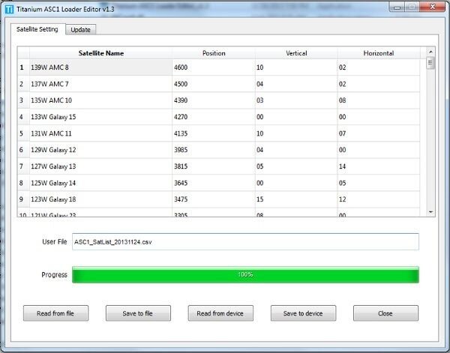450x353 pixels.
Task: Click row header number 1
Action: [x=23, y=67]
